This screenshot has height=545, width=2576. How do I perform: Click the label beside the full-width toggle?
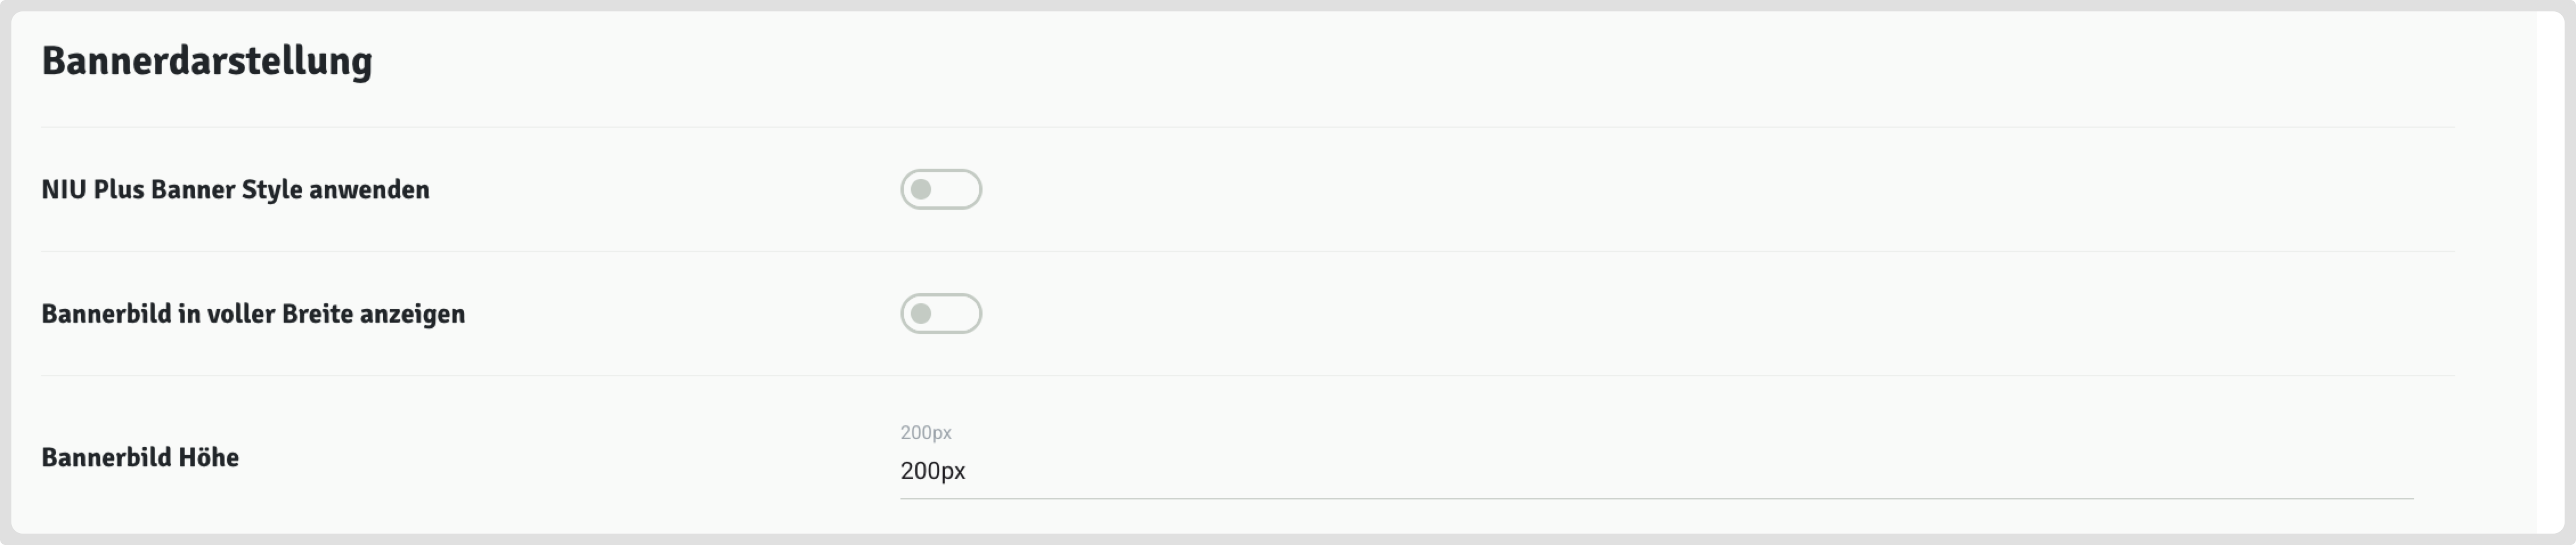[x=253, y=314]
